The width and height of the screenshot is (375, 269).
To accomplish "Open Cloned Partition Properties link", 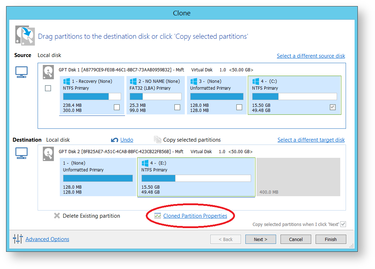I will [x=195, y=216].
